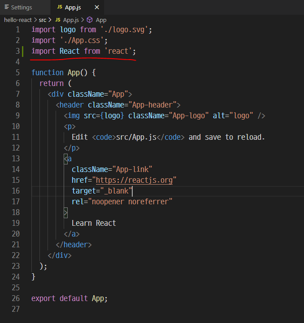Place cursor on './logo.svg' string

(x=124, y=30)
